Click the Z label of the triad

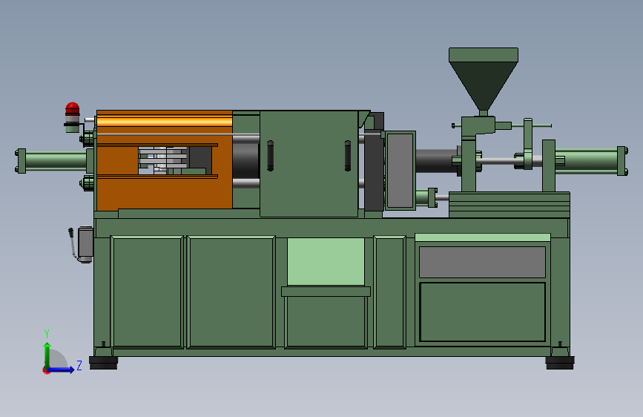click(79, 365)
